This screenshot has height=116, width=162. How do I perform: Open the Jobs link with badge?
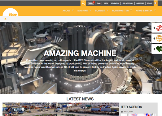(91, 3)
